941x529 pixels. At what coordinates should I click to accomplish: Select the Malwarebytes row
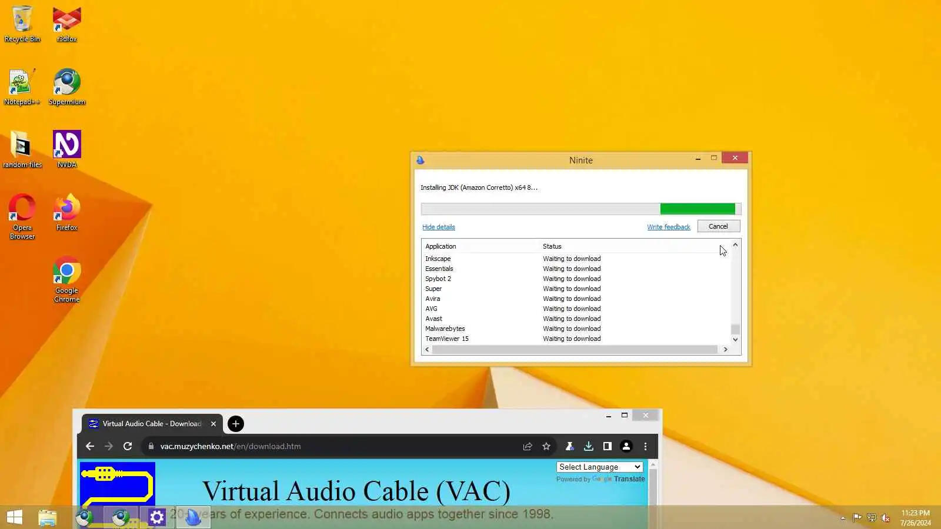pyautogui.click(x=576, y=329)
